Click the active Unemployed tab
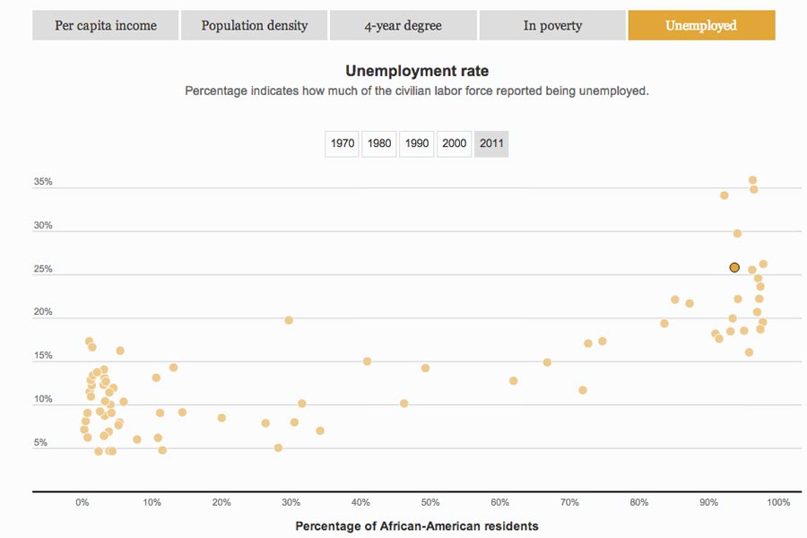The image size is (807, 538). pos(701,26)
